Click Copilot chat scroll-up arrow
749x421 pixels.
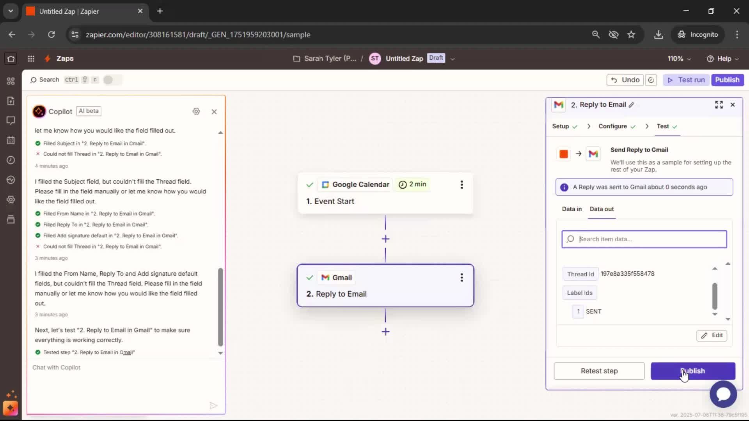tap(220, 133)
